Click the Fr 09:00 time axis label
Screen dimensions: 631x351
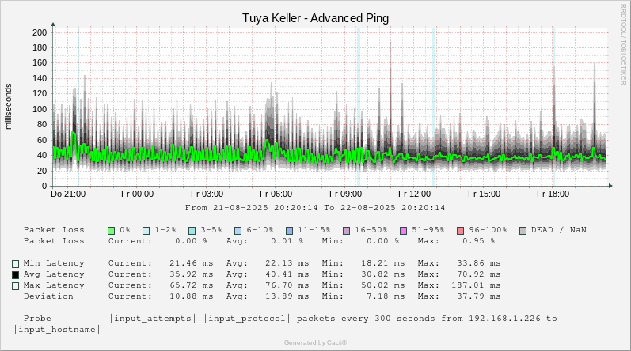(346, 194)
